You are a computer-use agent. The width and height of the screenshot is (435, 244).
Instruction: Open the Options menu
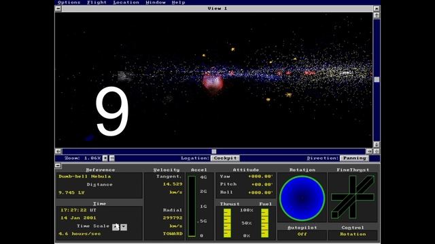pos(69,3)
